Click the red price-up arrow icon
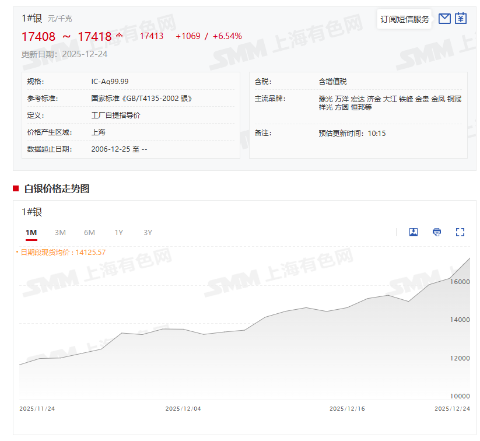The height and width of the screenshot is (441, 480). [x=120, y=36]
